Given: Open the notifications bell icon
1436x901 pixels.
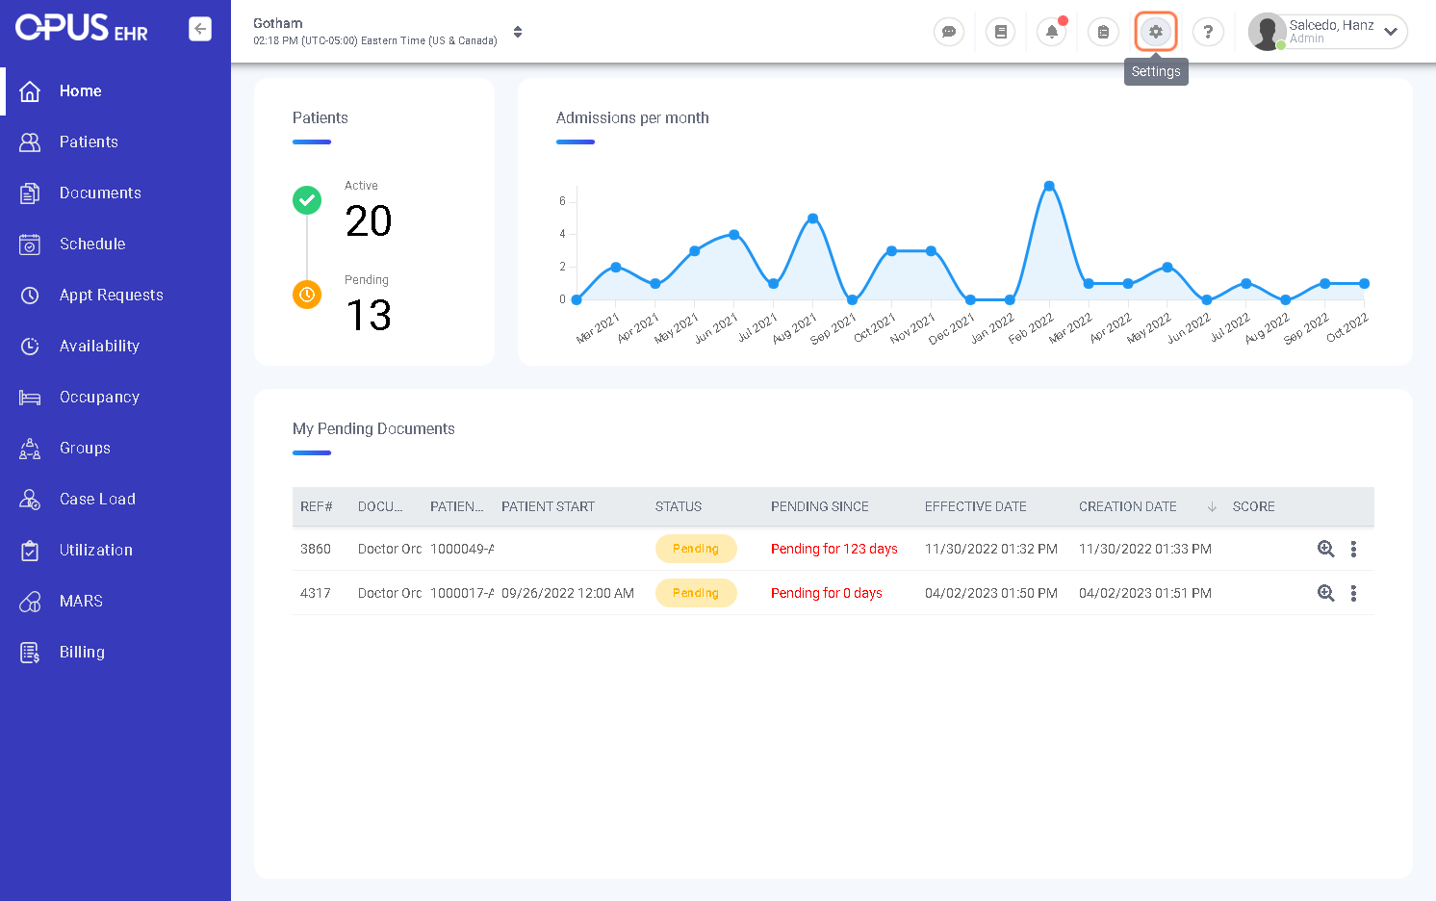Looking at the screenshot, I should pos(1052,32).
